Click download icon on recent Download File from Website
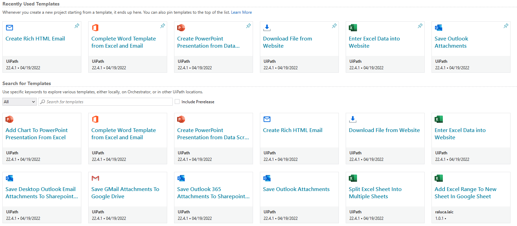517x226 pixels. tap(267, 28)
